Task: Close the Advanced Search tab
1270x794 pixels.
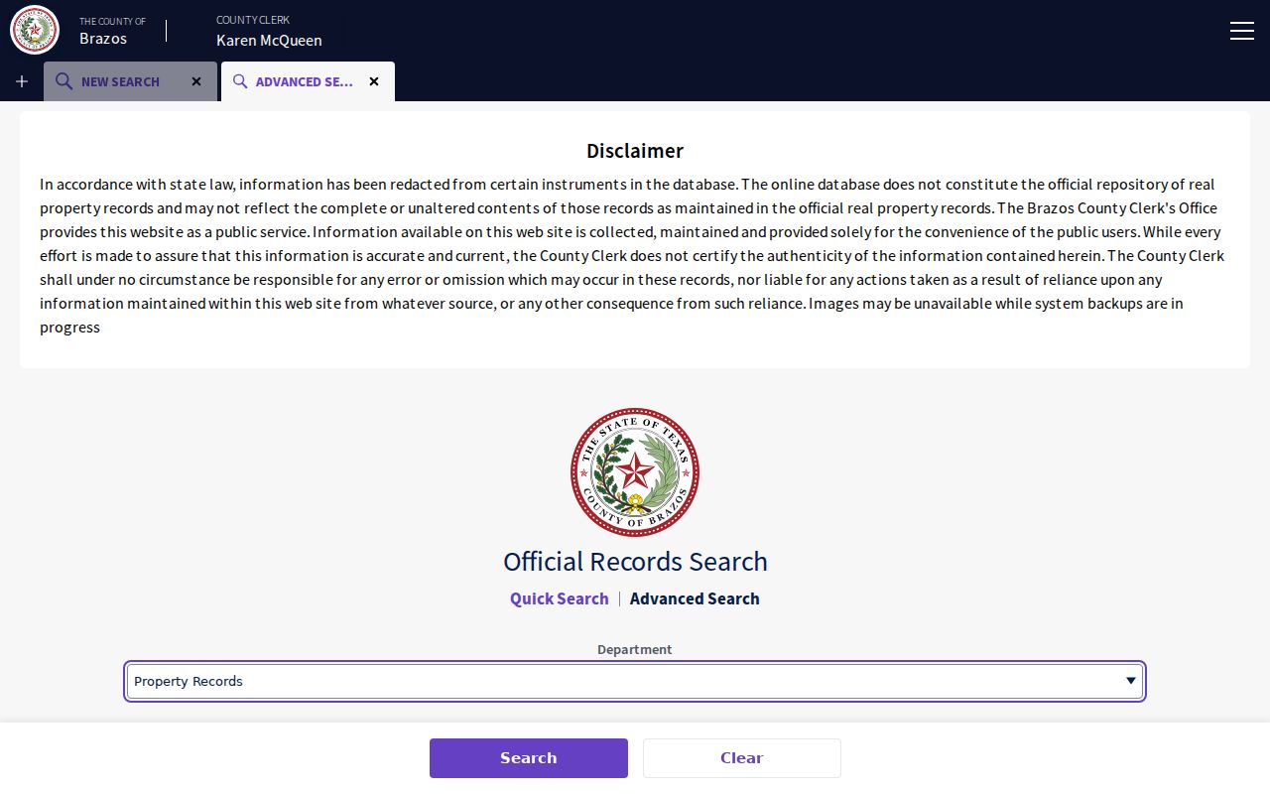Action: coord(374,81)
